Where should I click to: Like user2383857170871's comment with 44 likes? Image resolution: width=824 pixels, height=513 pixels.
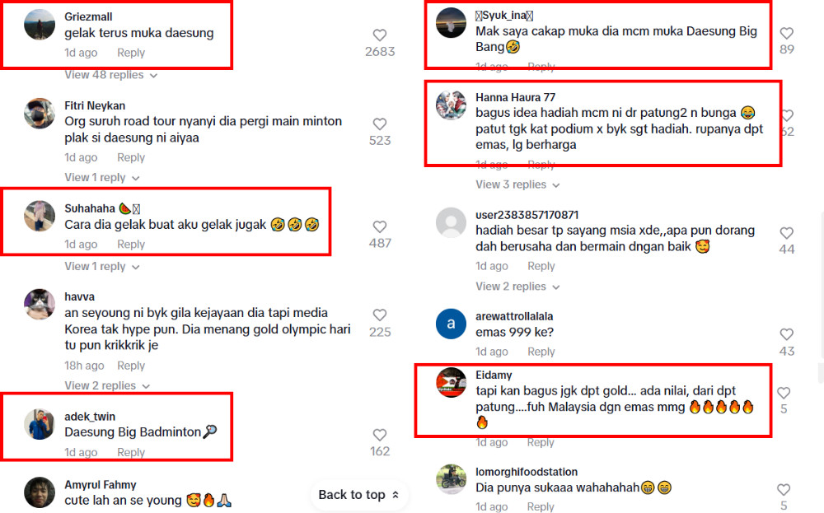pyautogui.click(x=786, y=232)
